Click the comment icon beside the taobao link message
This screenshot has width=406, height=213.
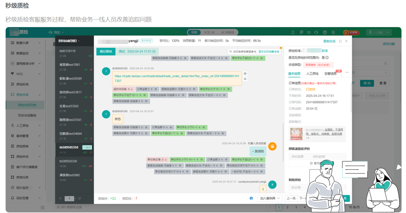click(245, 79)
